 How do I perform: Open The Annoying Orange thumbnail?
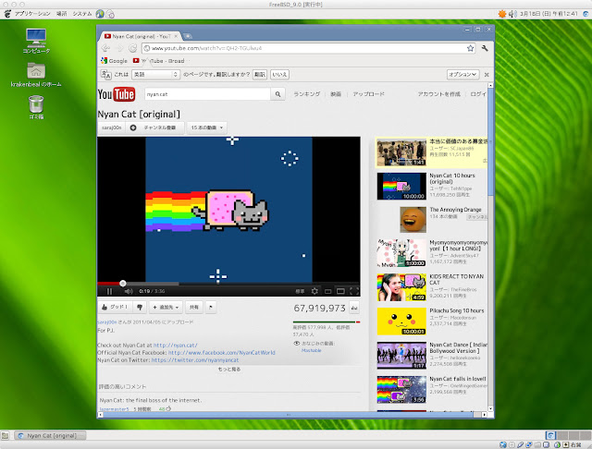pos(413,219)
